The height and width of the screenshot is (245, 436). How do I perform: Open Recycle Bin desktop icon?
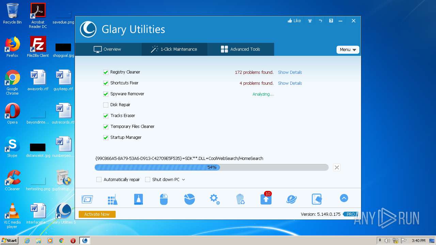12,14
